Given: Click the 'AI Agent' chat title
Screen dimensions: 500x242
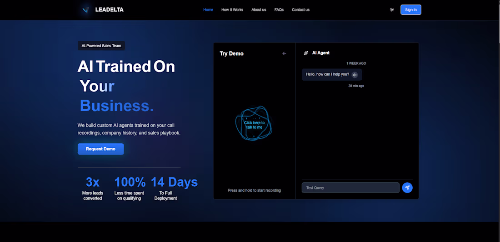Looking at the screenshot, I should [x=321, y=53].
